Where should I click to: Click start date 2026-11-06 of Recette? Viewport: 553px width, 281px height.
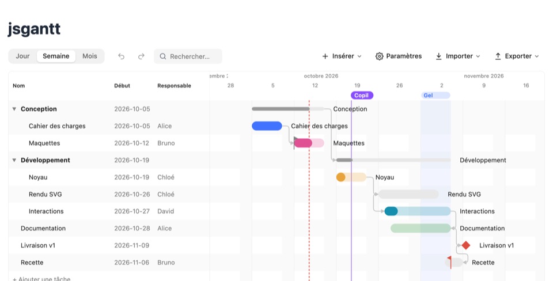click(132, 263)
